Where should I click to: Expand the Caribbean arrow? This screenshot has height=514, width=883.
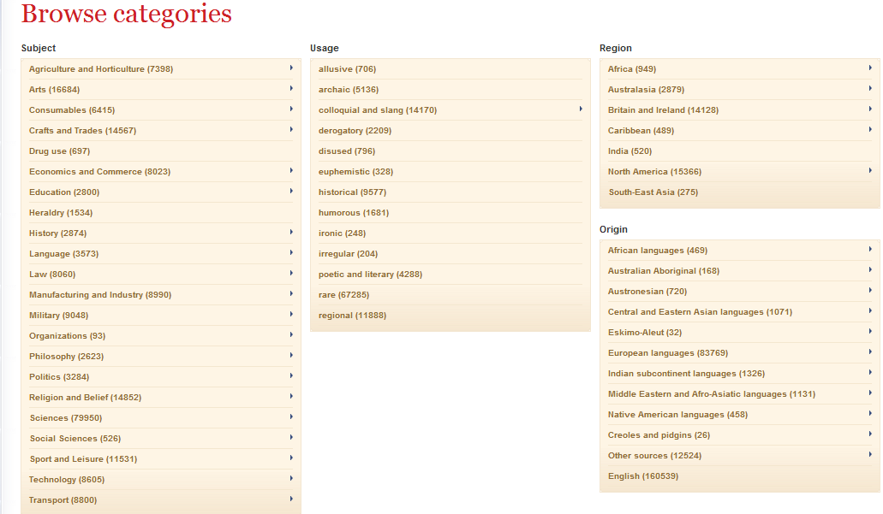pos(870,129)
